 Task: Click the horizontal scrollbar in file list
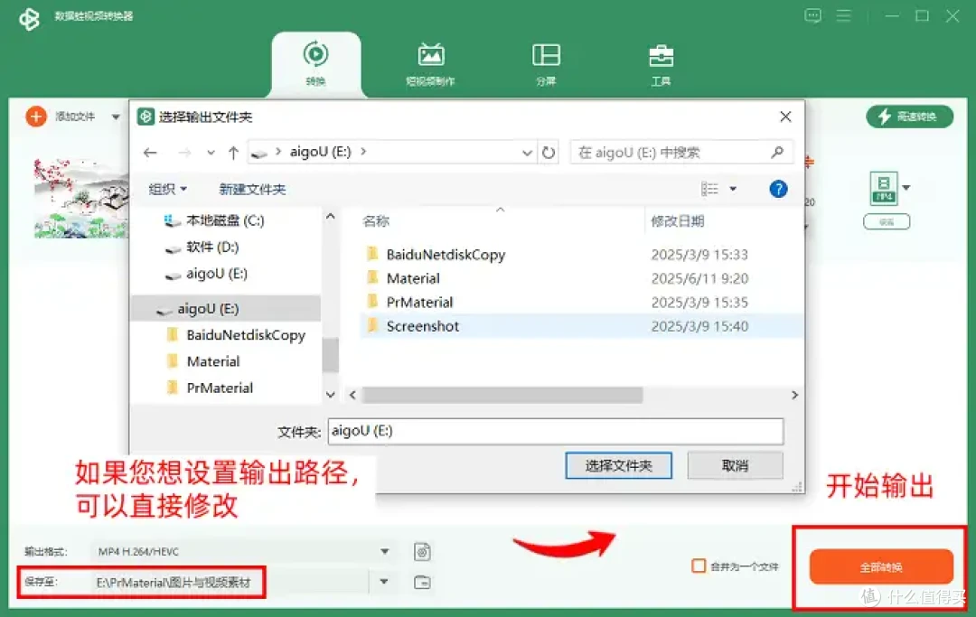(502, 395)
